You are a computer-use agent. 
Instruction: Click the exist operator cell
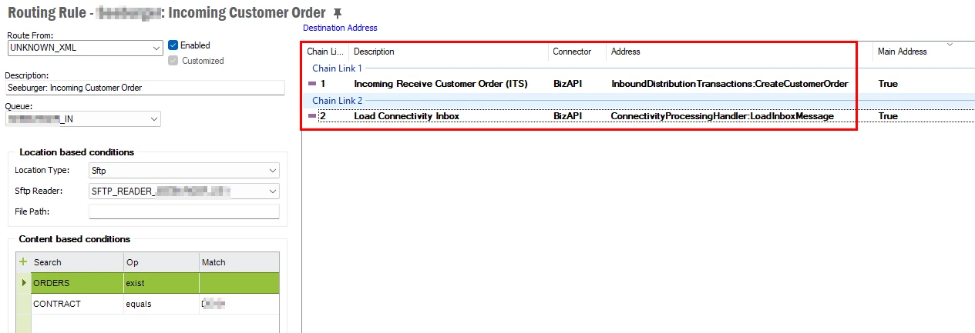click(161, 283)
